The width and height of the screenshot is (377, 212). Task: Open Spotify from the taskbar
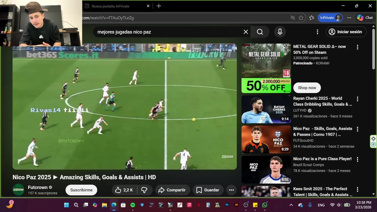[133, 205]
